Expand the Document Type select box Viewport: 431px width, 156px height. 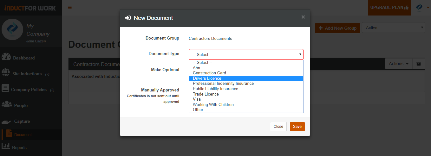pyautogui.click(x=246, y=54)
